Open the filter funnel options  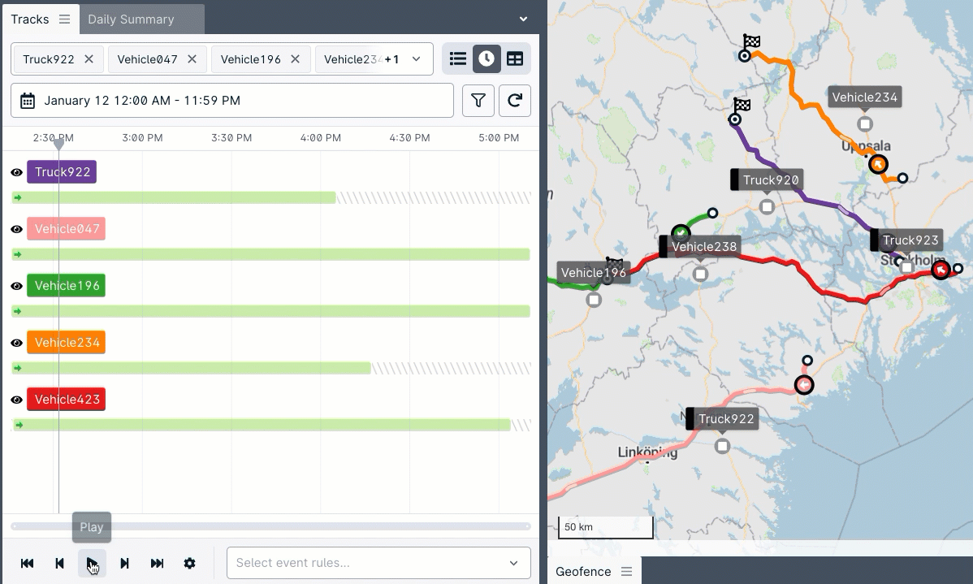[x=478, y=101]
